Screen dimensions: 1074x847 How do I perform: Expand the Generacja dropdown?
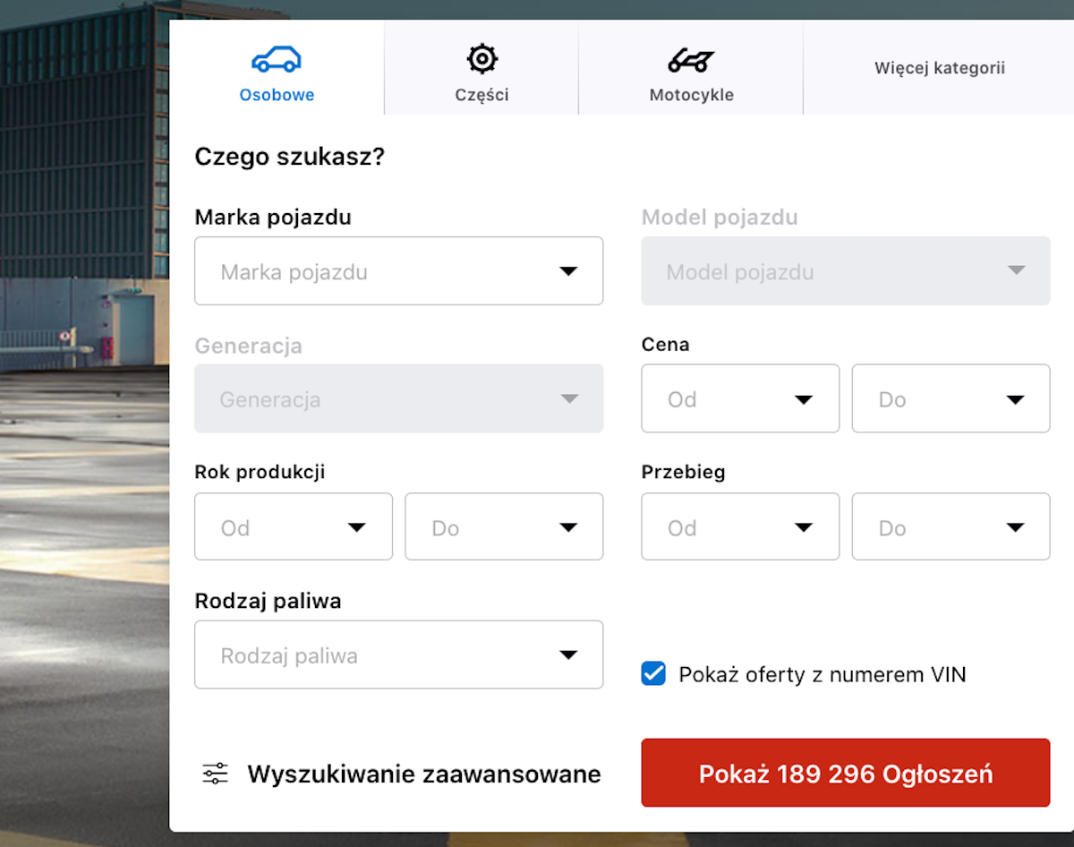pyautogui.click(x=398, y=398)
